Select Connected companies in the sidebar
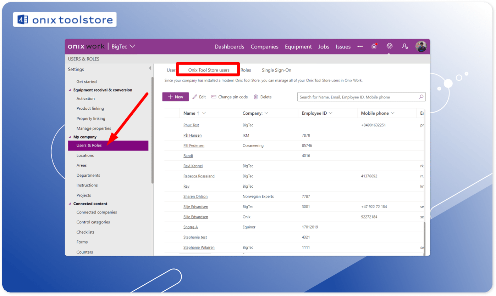This screenshot has height=296, width=496. [x=97, y=212]
